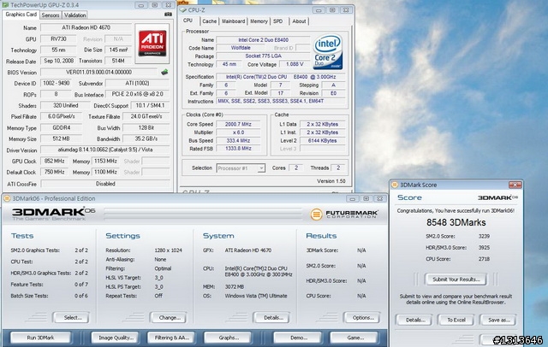Click the Memory Type GDDR4 field
The width and height of the screenshot is (548, 347).
point(61,128)
